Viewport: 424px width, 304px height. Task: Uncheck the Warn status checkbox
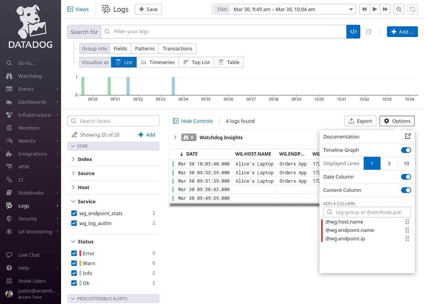click(x=74, y=263)
